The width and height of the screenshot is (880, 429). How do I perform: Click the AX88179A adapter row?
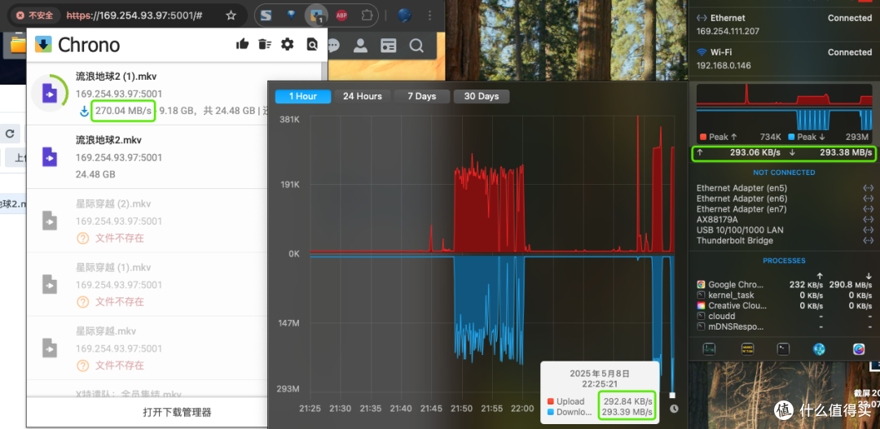[784, 220]
